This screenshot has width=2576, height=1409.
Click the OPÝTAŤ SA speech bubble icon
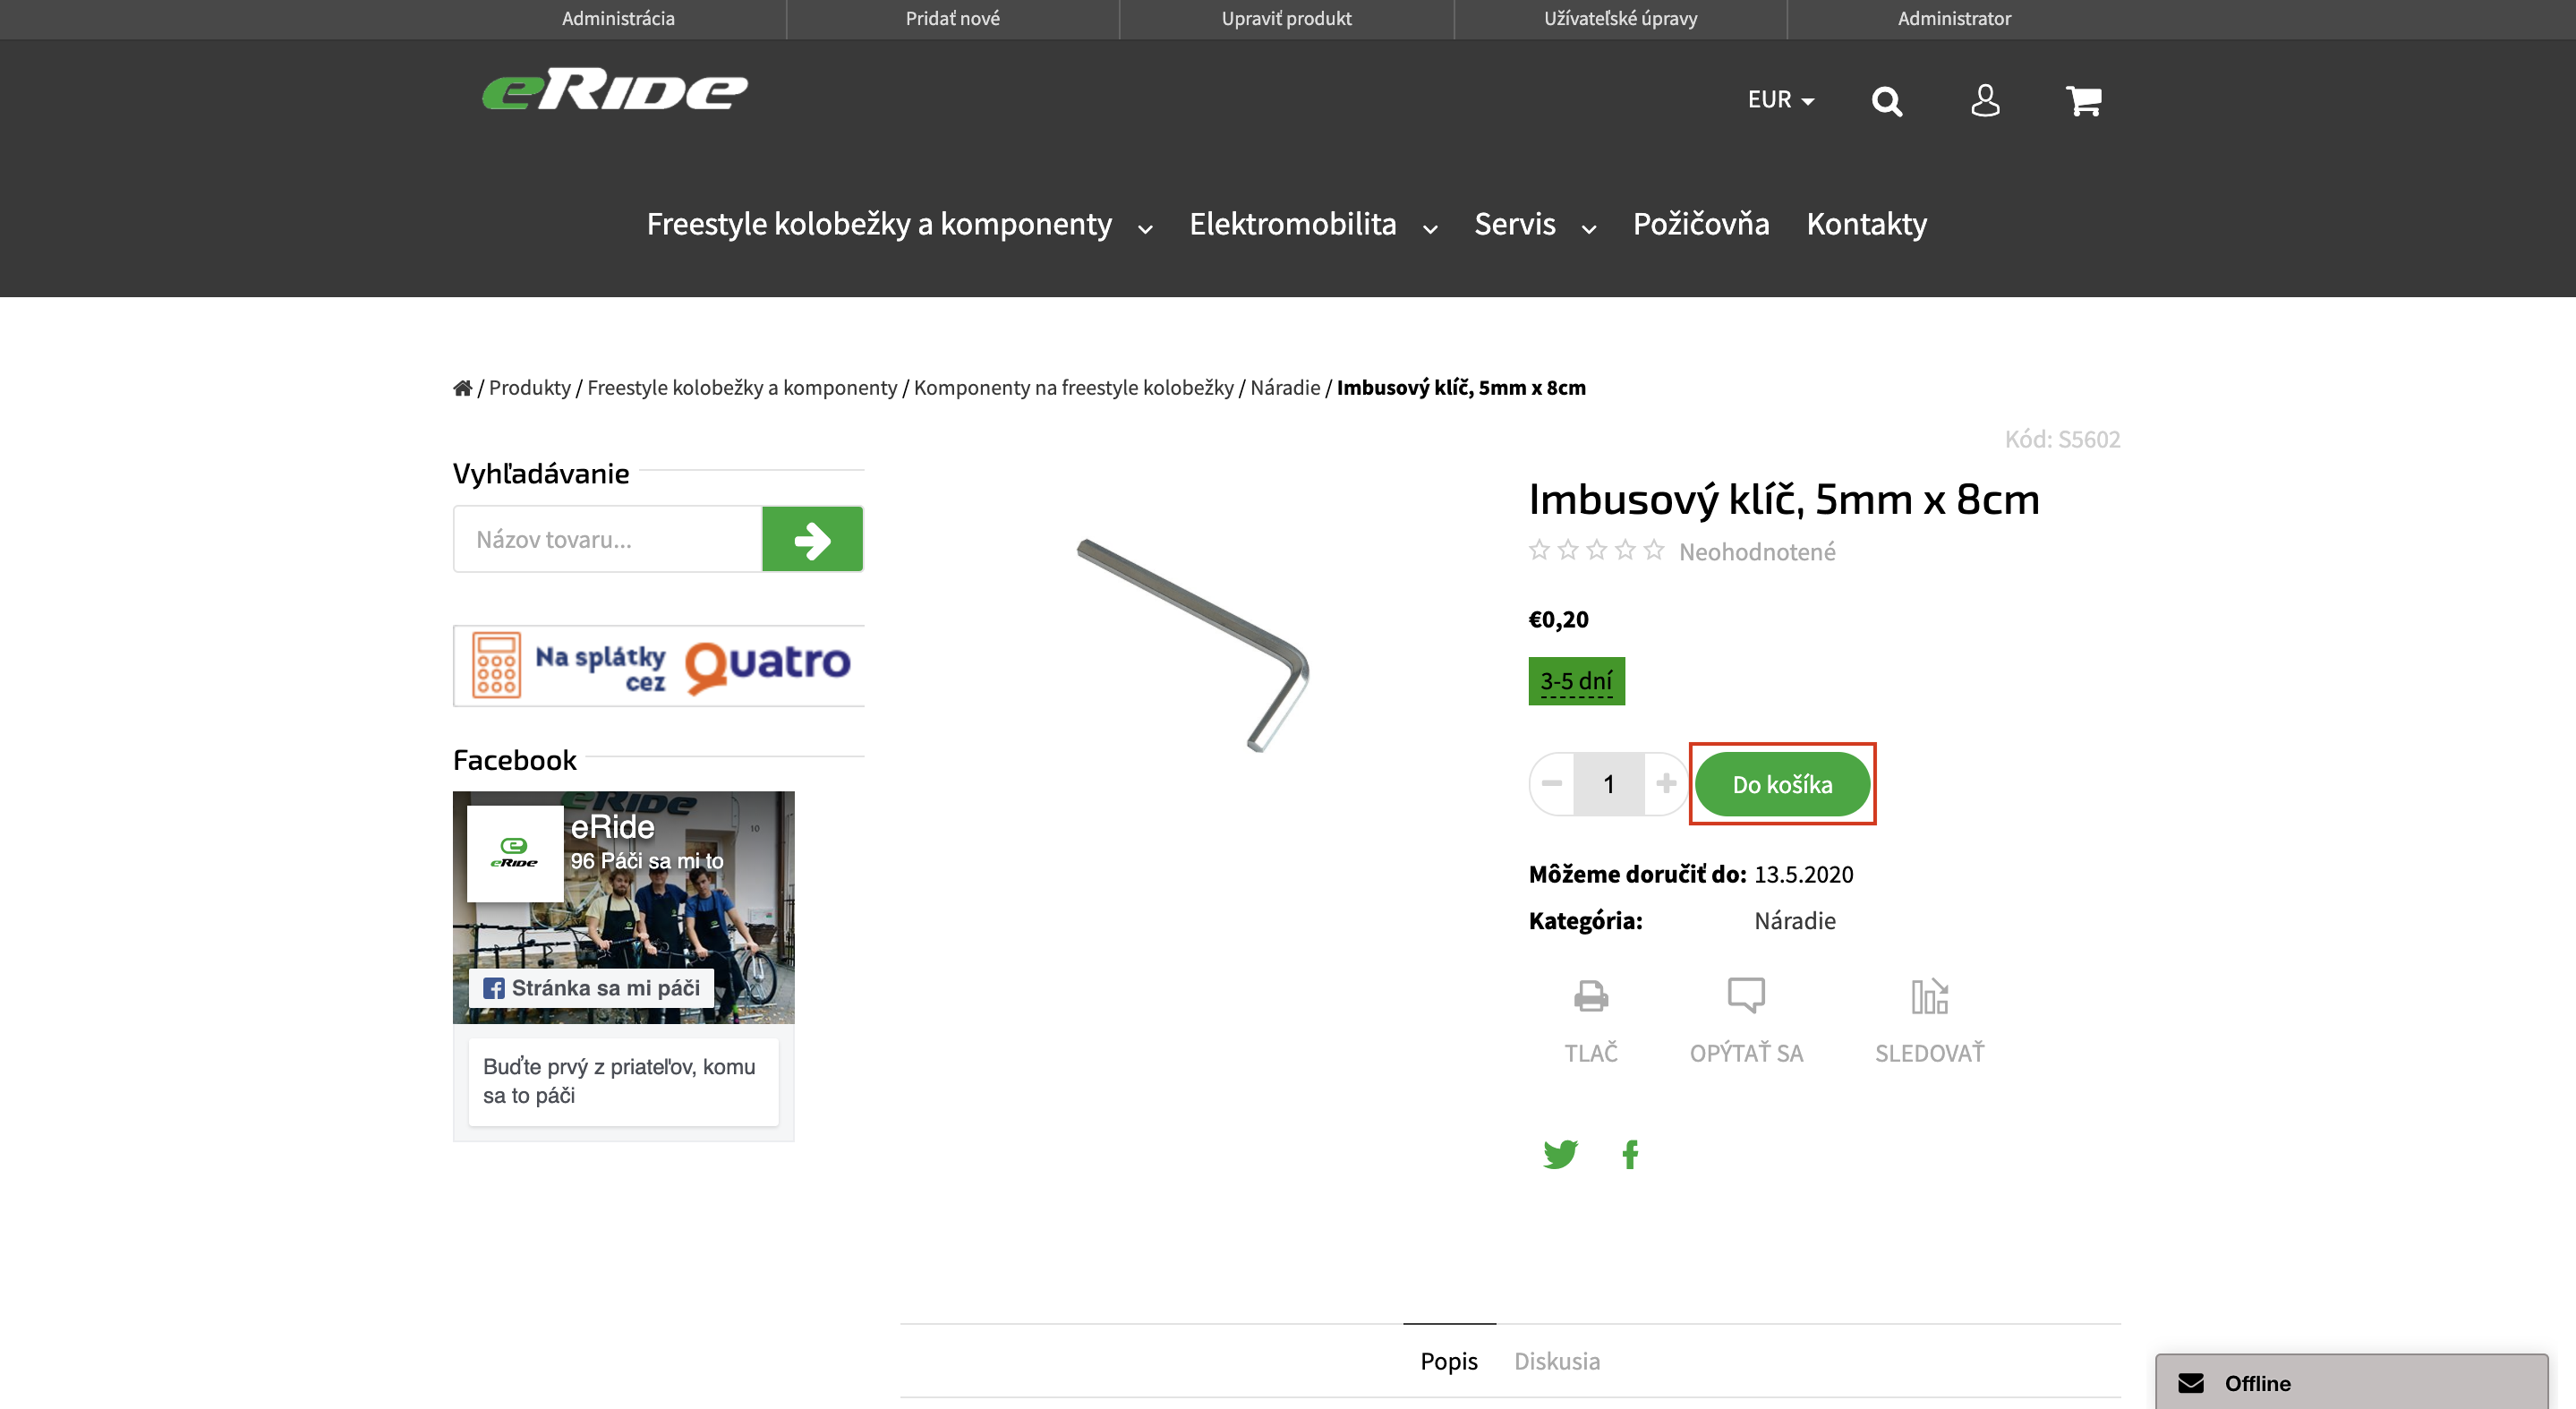(x=1746, y=996)
